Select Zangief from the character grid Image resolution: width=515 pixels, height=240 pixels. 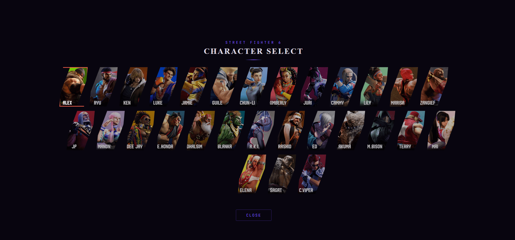coord(434,87)
